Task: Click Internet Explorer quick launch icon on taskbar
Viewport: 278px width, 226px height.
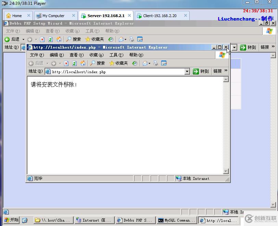Action: 25,220
